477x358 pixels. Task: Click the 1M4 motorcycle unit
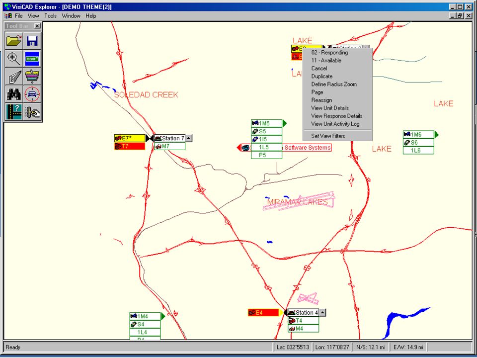[x=145, y=316]
